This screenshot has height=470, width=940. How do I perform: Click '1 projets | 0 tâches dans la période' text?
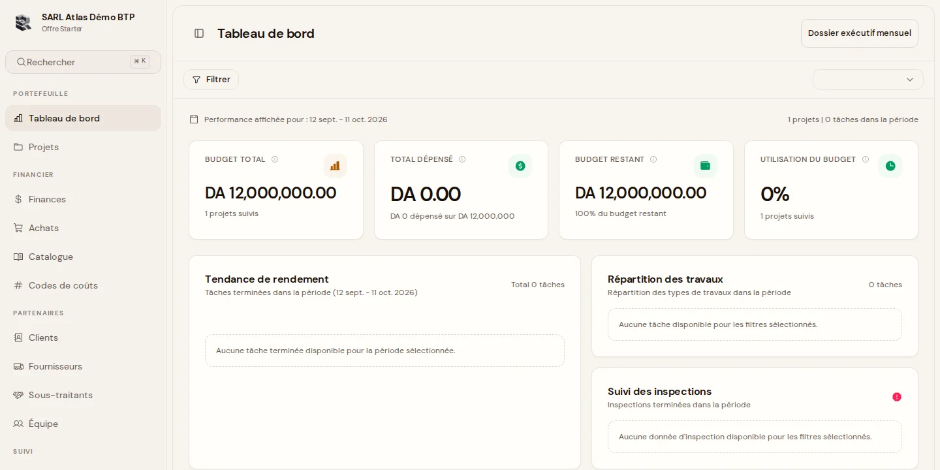tap(853, 119)
